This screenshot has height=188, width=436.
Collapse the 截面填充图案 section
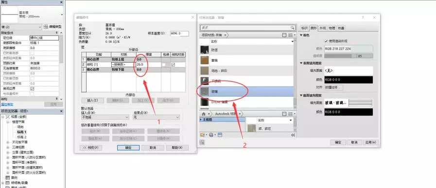pos(301,95)
